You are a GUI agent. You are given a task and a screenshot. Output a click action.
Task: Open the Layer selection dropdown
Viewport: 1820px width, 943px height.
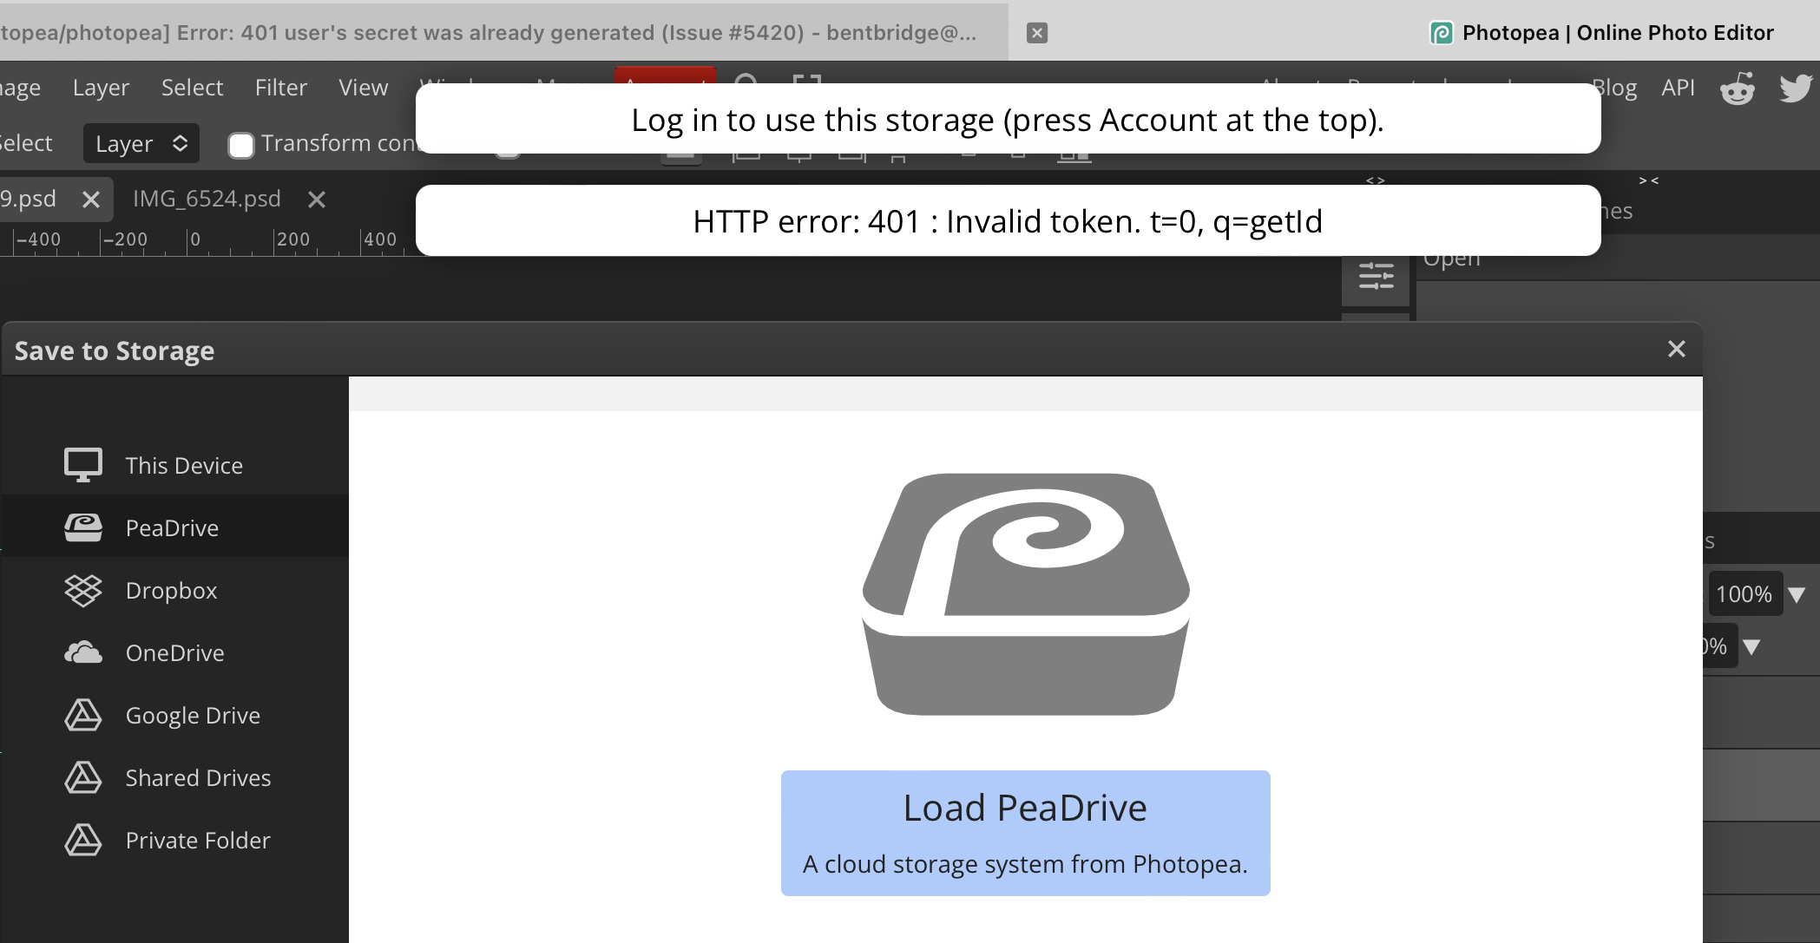coord(141,143)
